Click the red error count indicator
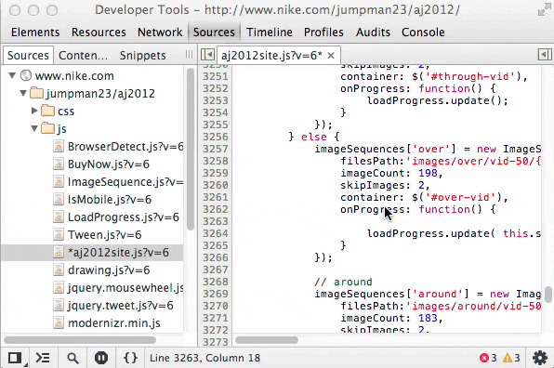 (x=488, y=358)
